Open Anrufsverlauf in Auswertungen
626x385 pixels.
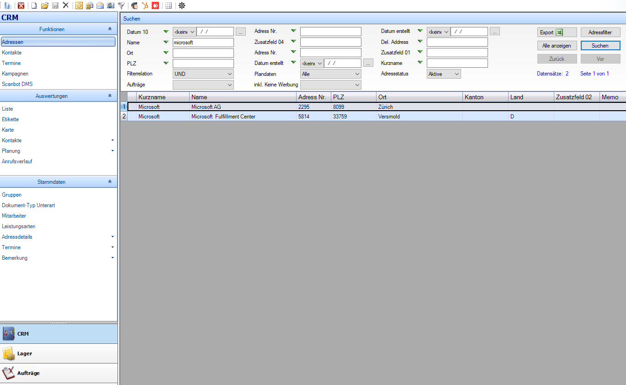coord(17,161)
